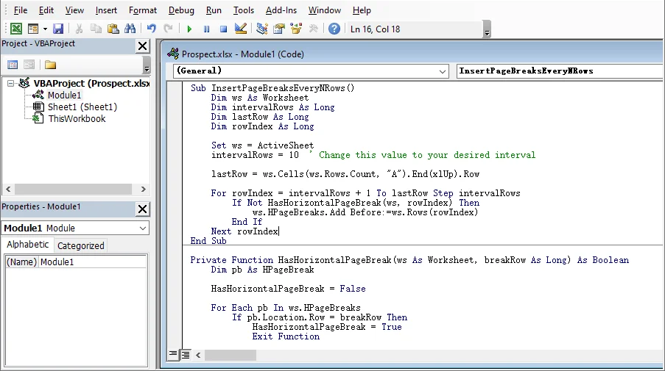Image resolution: width=665 pixels, height=371 pixels.
Task: Open Find with the binoculars icon
Action: (x=130, y=29)
